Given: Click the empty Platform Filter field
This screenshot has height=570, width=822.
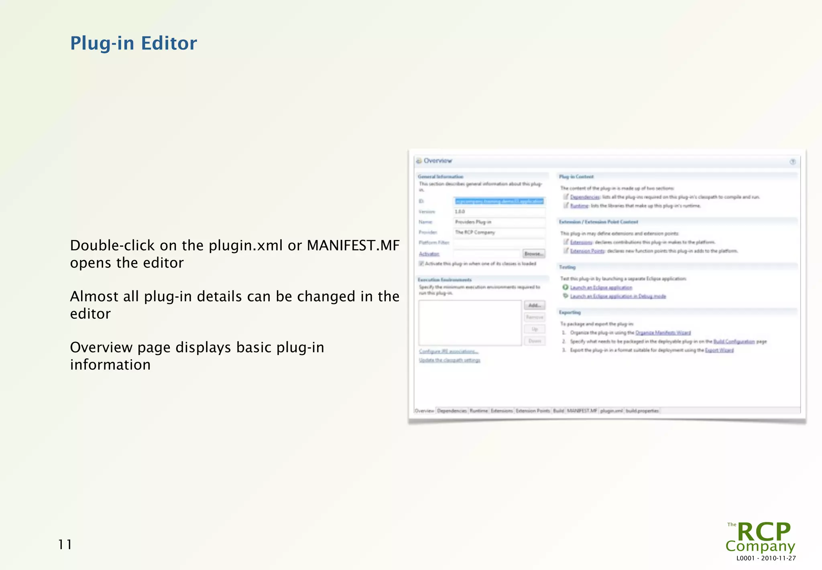Looking at the screenshot, I should pos(500,243).
